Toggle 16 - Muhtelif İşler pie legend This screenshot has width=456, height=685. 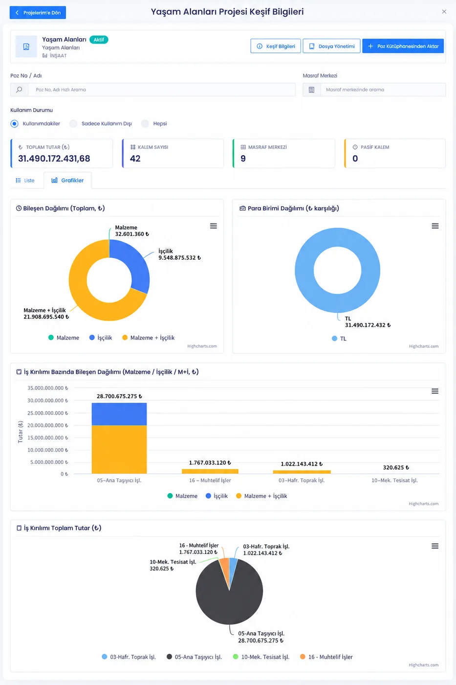(x=326, y=657)
